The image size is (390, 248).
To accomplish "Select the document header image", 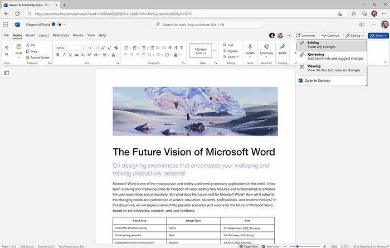I will 195,111.
